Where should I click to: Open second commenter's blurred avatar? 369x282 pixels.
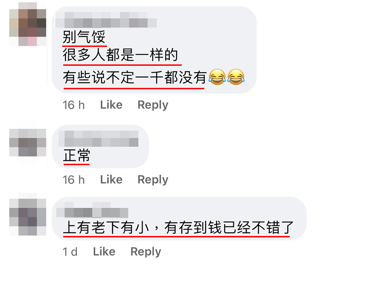(x=28, y=143)
